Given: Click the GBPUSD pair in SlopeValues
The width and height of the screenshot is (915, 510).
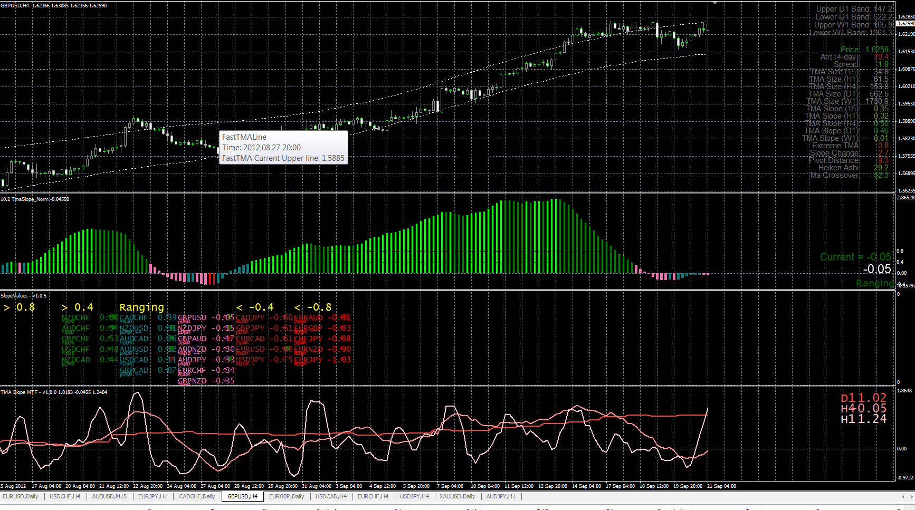Looking at the screenshot, I should coord(192,317).
